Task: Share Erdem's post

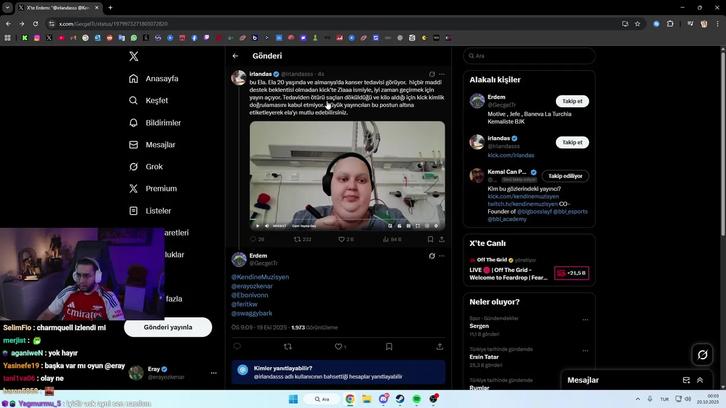Action: (x=440, y=346)
